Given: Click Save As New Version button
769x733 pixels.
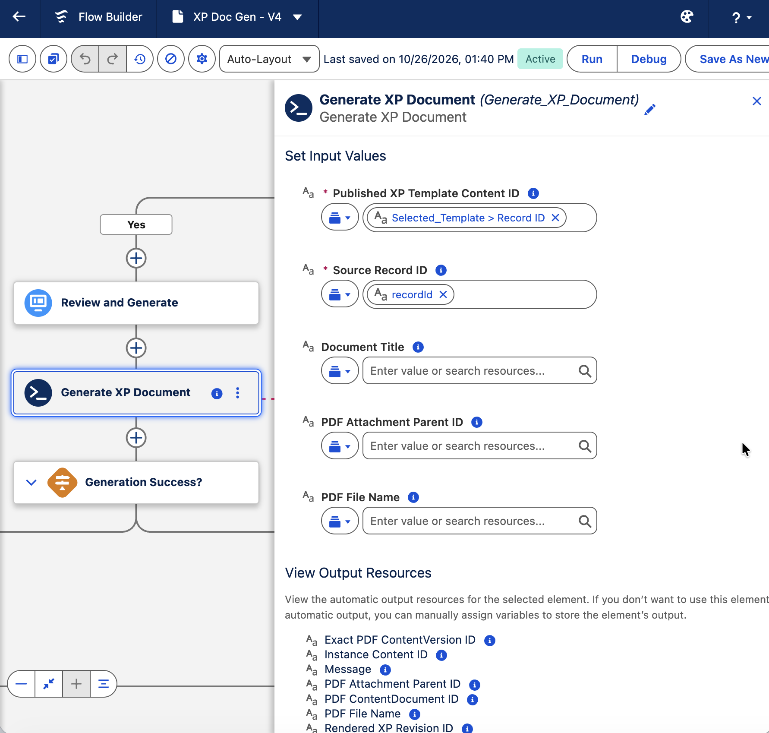Looking at the screenshot, I should click(x=728, y=59).
